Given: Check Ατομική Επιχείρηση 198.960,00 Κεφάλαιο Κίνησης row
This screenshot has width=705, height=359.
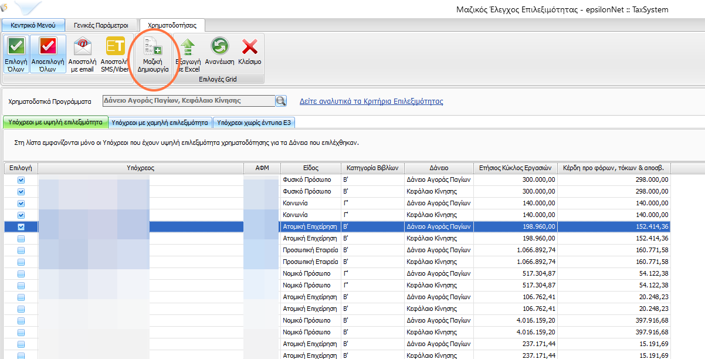Looking at the screenshot, I should pos(21,239).
